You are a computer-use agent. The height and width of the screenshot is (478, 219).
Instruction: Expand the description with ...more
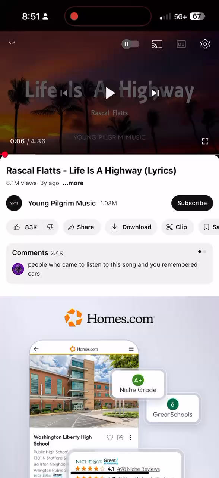[73, 183]
